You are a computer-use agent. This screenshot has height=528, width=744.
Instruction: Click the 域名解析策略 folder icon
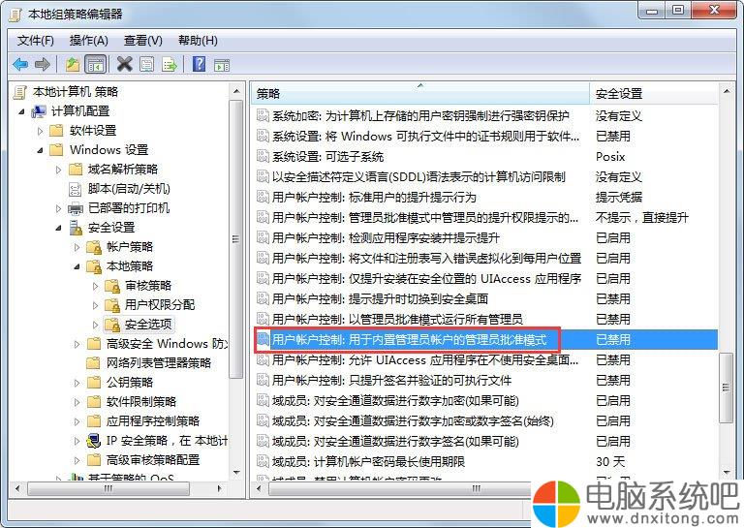(x=76, y=170)
